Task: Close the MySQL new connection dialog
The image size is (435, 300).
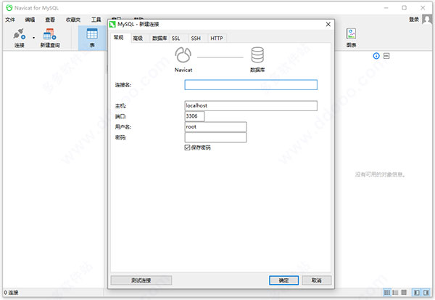Action: [x=328, y=25]
